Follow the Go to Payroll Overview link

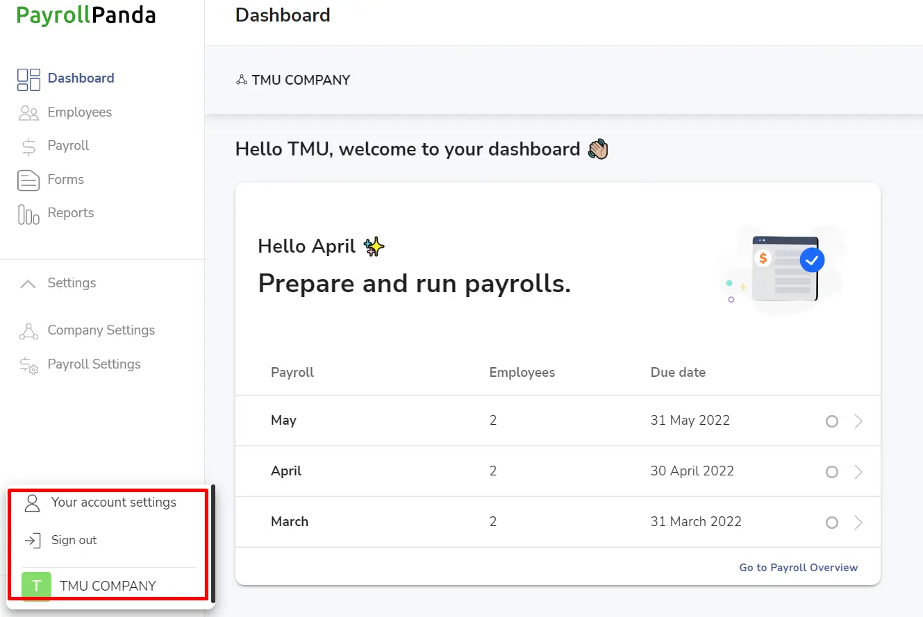(799, 568)
